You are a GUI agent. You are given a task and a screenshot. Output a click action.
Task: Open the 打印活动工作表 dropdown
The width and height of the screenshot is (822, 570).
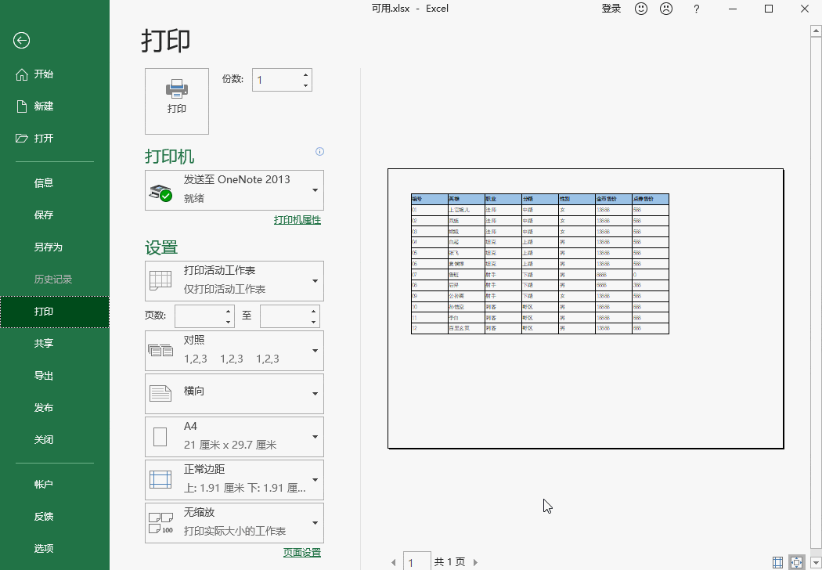click(x=234, y=281)
